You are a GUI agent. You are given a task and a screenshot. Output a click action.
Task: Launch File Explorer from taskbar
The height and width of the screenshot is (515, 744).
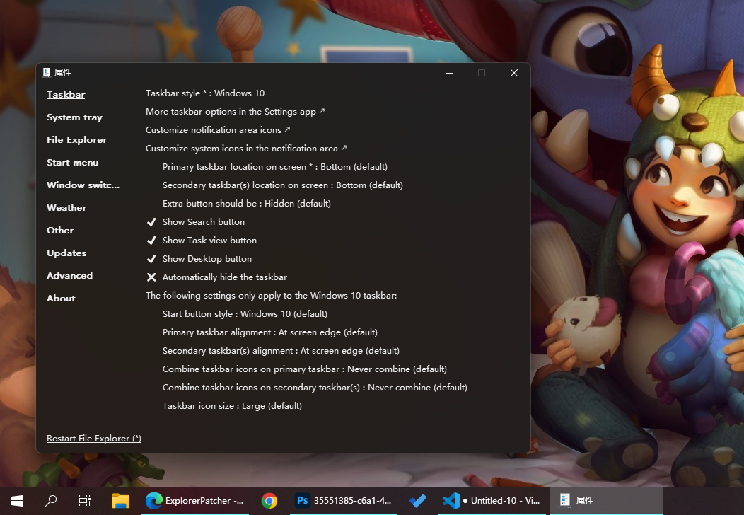(121, 501)
